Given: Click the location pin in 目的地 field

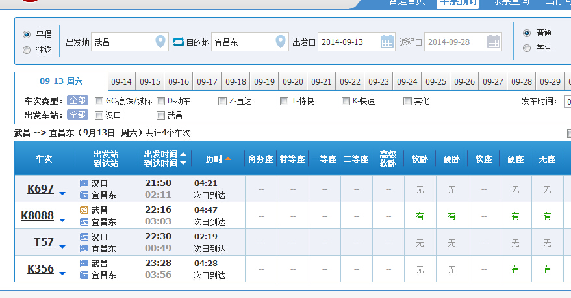Looking at the screenshot, I should coord(281,42).
